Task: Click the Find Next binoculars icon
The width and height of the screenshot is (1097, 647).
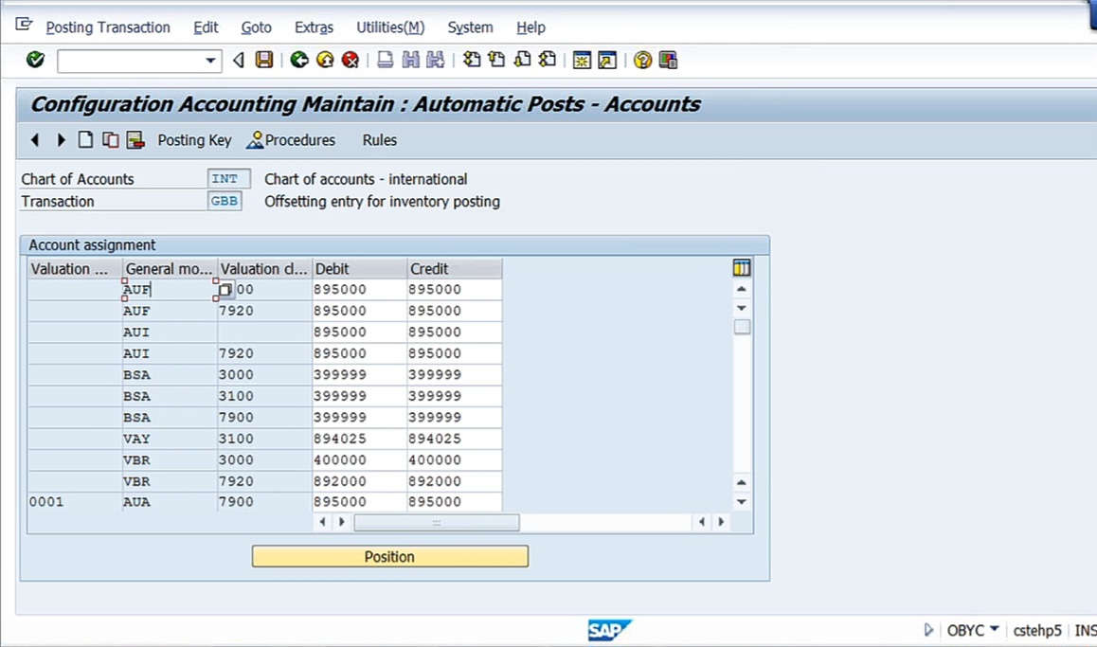Action: tap(435, 61)
